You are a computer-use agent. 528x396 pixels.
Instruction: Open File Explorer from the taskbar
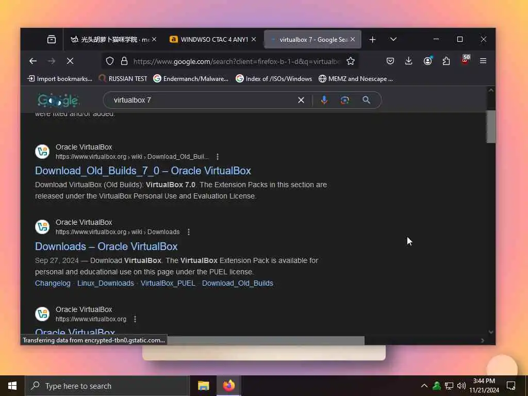click(x=203, y=386)
